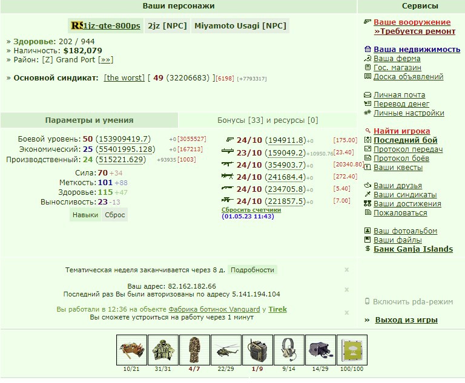Click the floppy disk icon beside Ваши файлы
The height and width of the screenshot is (383, 465).
tap(368, 240)
